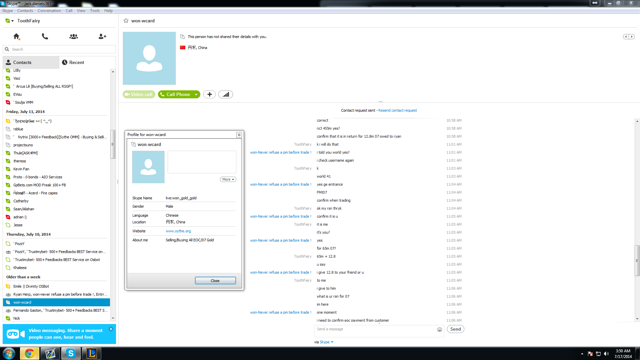Open the Conversation menu
This screenshot has height=360, width=640.
(49, 11)
